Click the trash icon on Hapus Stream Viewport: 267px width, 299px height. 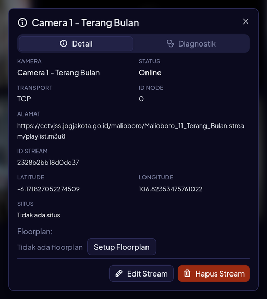pyautogui.click(x=187, y=273)
